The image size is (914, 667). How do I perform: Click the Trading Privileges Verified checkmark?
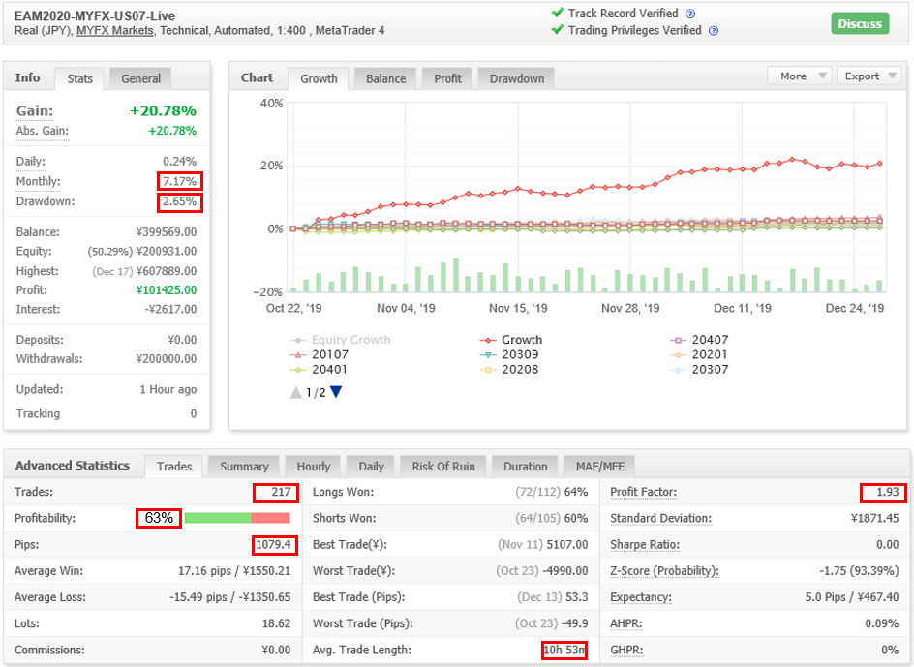pos(558,29)
